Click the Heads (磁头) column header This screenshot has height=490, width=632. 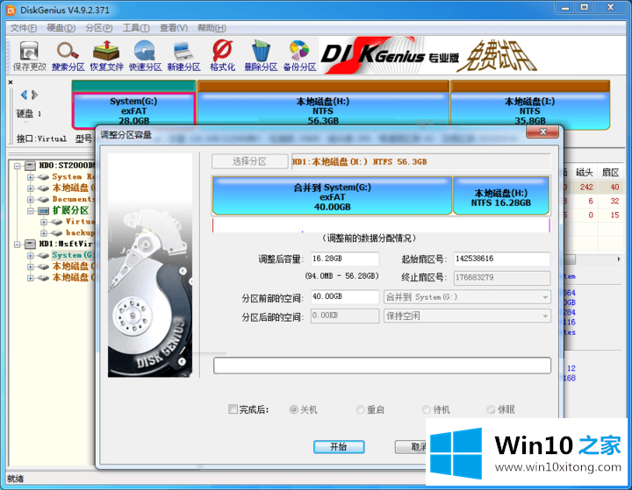pos(584,173)
